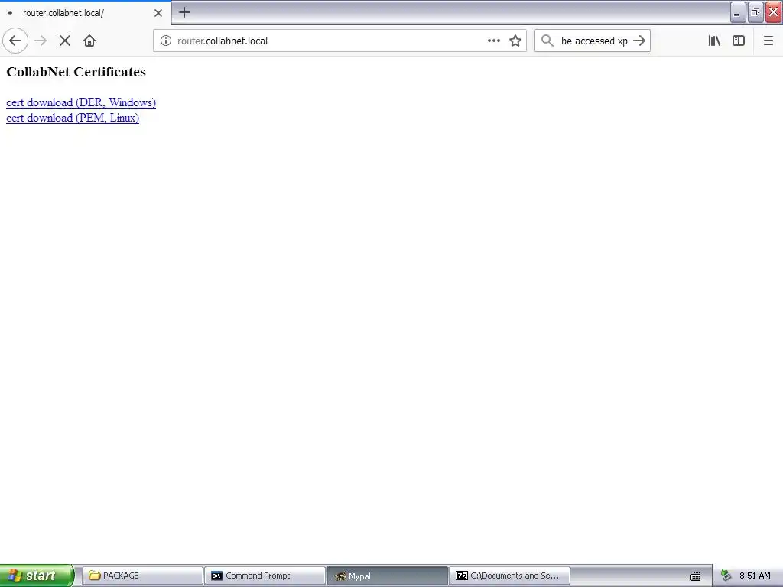Go back to the previous page
Screen dimensions: 783x587
(15, 41)
